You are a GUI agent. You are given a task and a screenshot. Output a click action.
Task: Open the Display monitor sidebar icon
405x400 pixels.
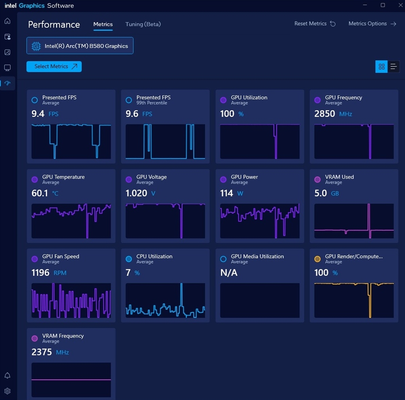[8, 68]
